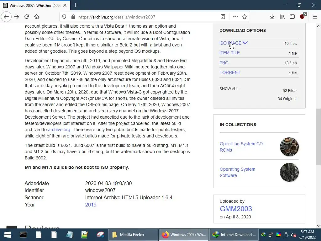Click the tracking protection shield icon
The width and height of the screenshot is (321, 241).
pyautogui.click(x=64, y=17)
